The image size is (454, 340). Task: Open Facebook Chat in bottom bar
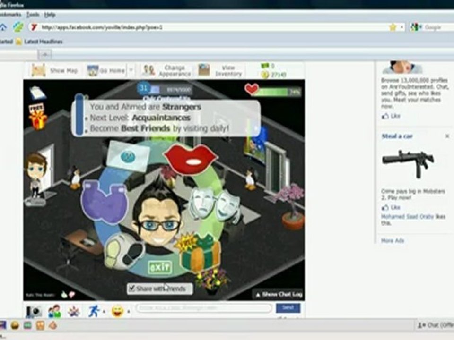[435, 325]
